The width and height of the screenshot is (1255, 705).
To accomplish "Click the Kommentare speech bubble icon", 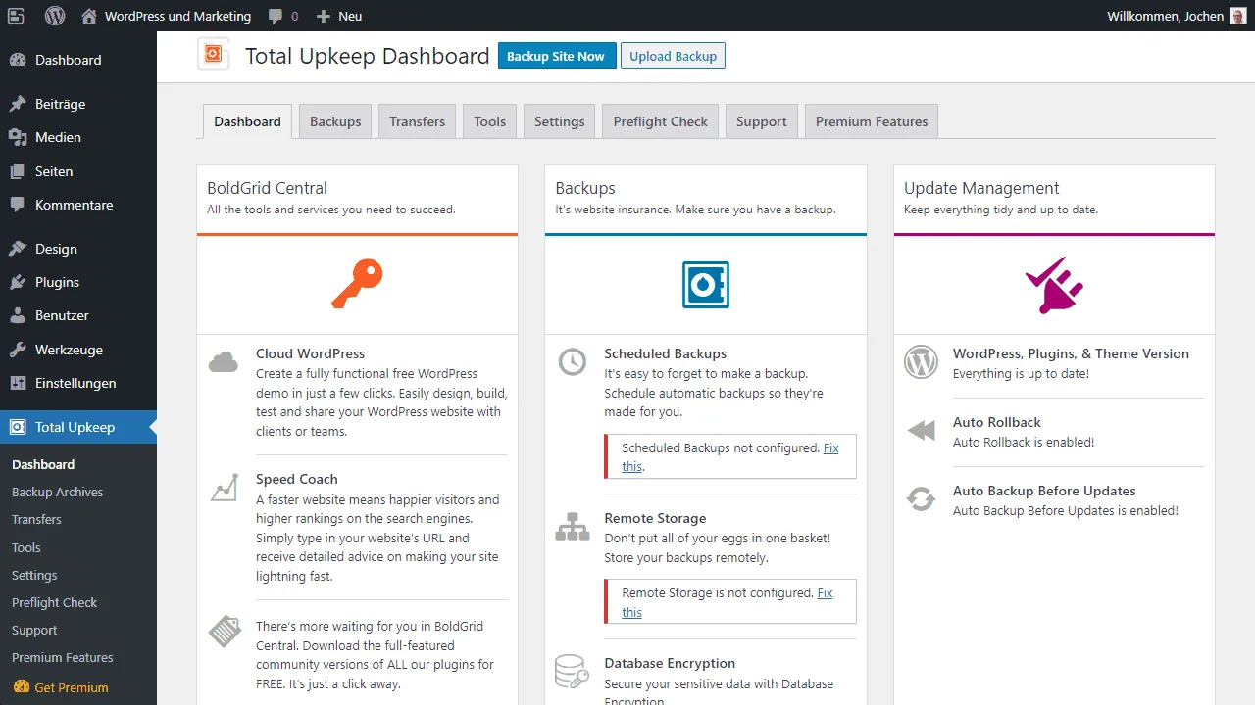I will click(18, 205).
